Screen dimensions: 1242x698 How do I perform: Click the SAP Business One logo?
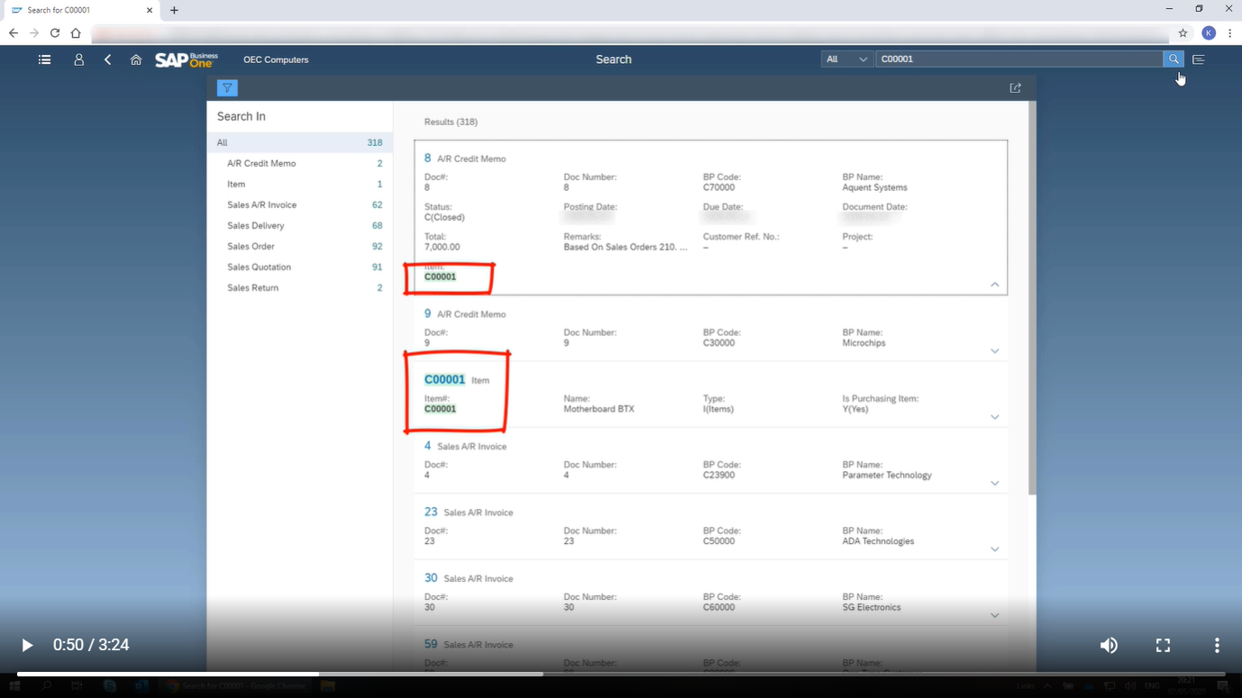[x=187, y=59]
